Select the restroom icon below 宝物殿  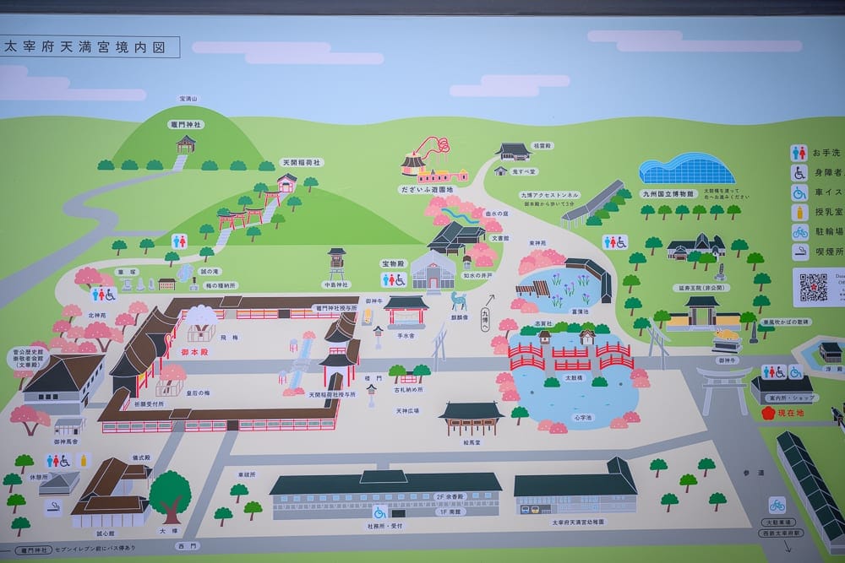coord(394,279)
